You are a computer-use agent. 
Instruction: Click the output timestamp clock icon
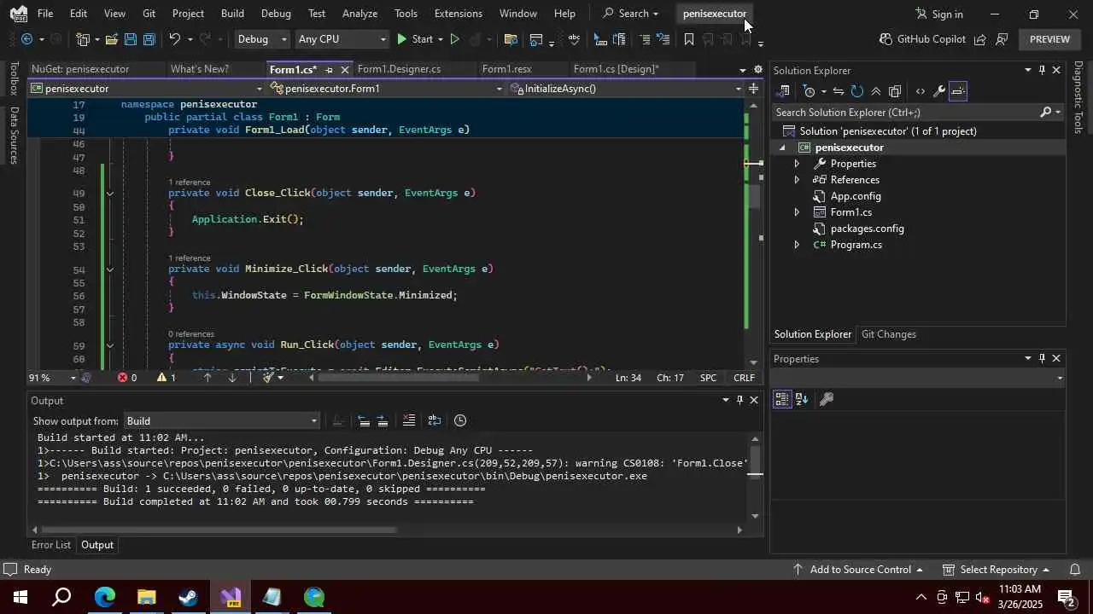pos(460,420)
